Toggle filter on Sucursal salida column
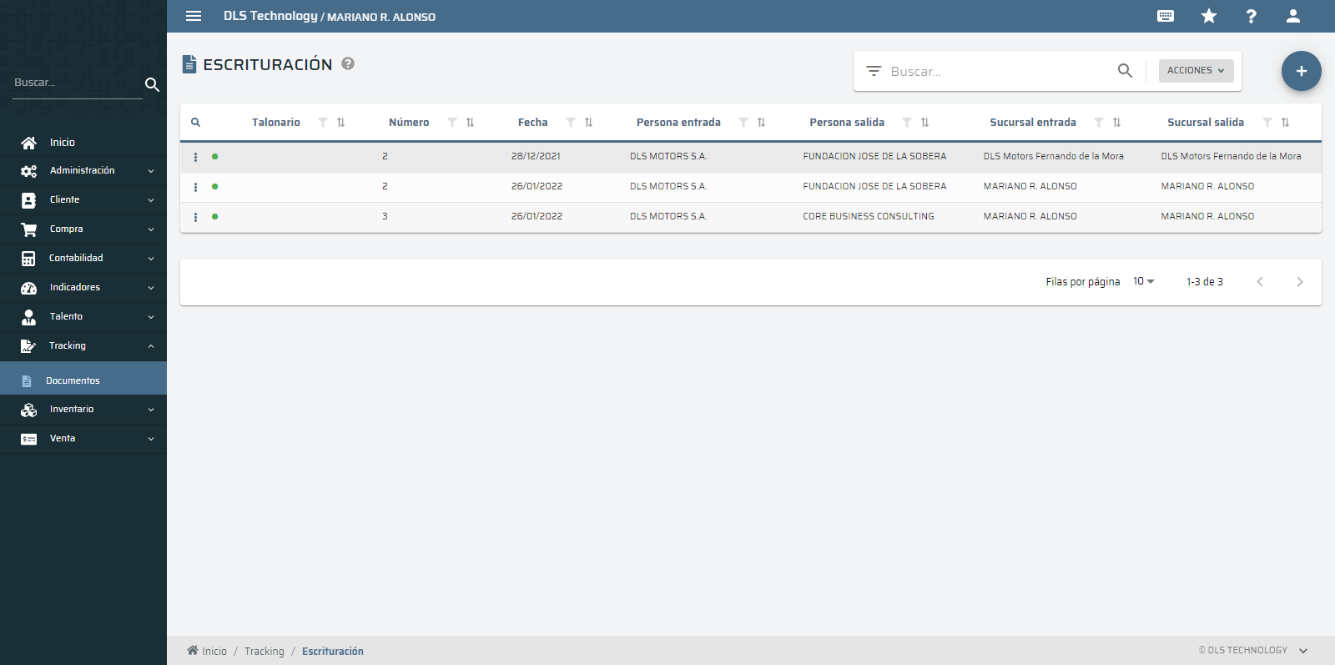This screenshot has width=1335, height=665. coord(1267,123)
